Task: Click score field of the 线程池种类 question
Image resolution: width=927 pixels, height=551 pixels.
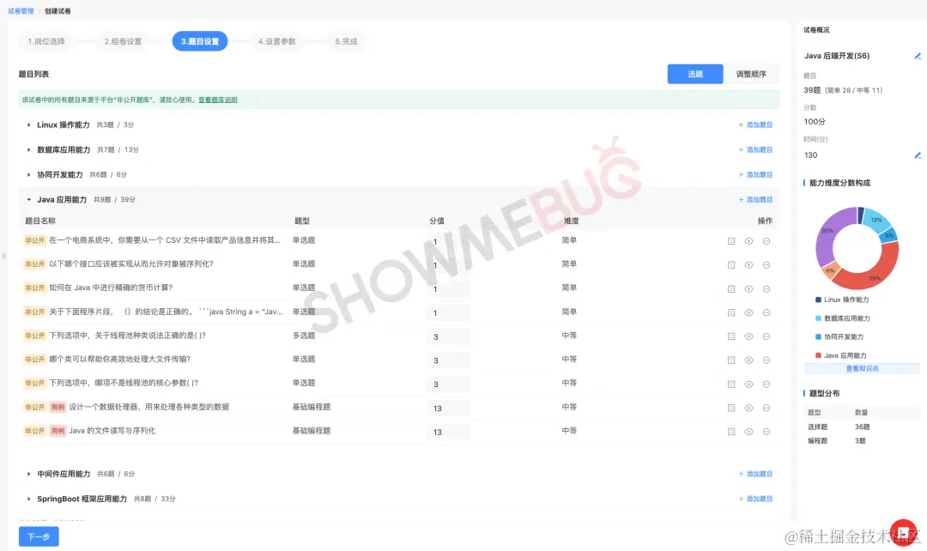Action: point(448,336)
